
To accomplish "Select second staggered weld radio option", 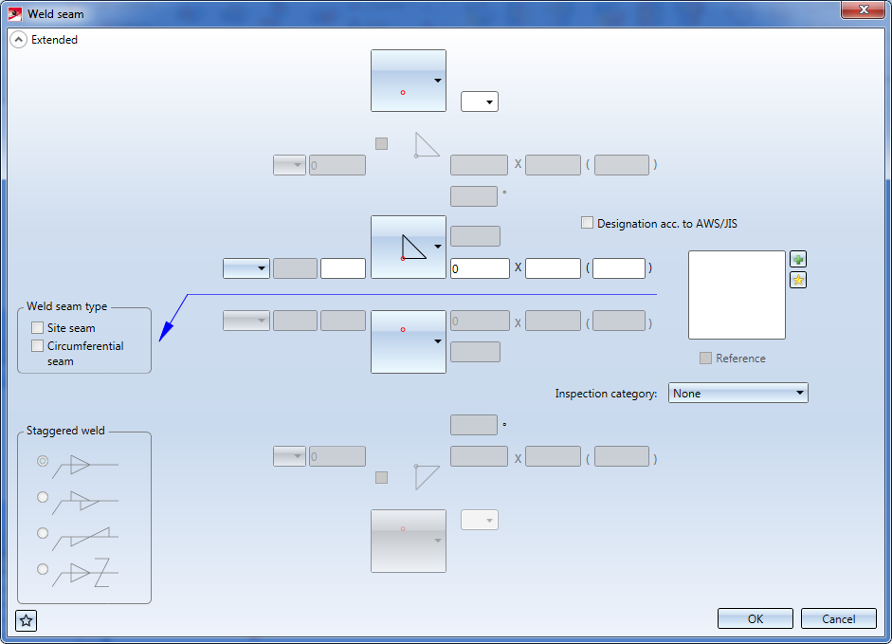I will 43,497.
